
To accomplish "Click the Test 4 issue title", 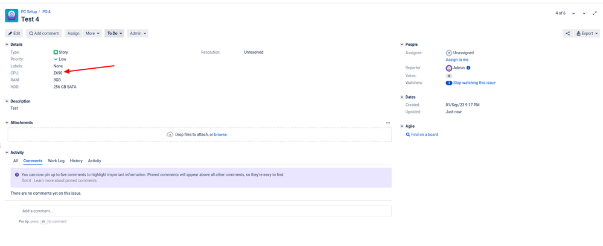I will (x=30, y=19).
